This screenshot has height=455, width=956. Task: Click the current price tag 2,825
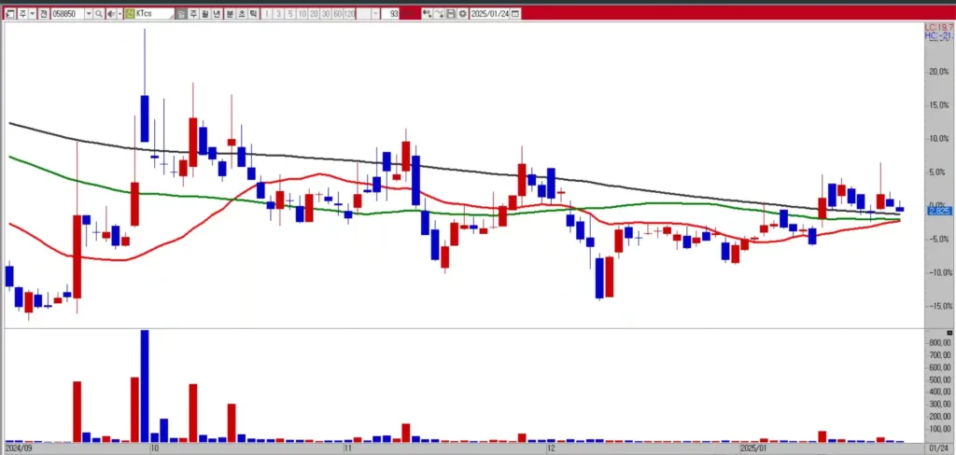pos(938,211)
